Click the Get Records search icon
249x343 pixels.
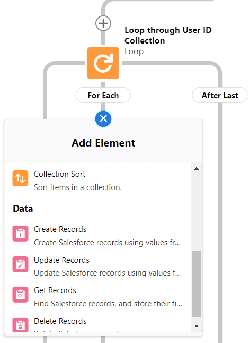20,295
